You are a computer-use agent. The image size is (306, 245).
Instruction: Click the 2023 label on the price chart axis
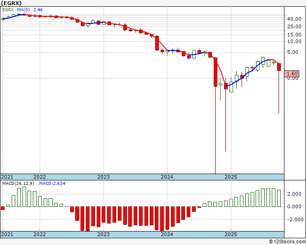tap(103, 177)
